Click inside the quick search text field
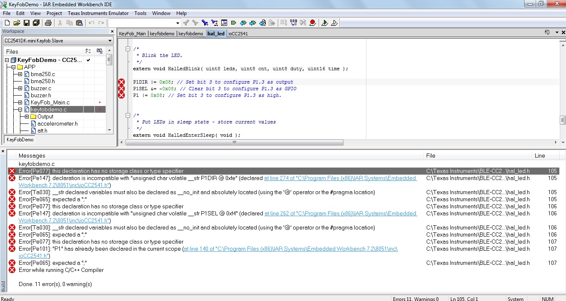This screenshot has width=566, height=301. tap(142, 23)
